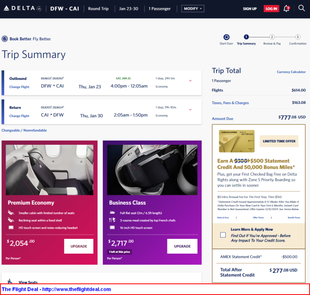The image size is (310, 295).
Task: Click the Business Class seat photo
Action: 152,170
